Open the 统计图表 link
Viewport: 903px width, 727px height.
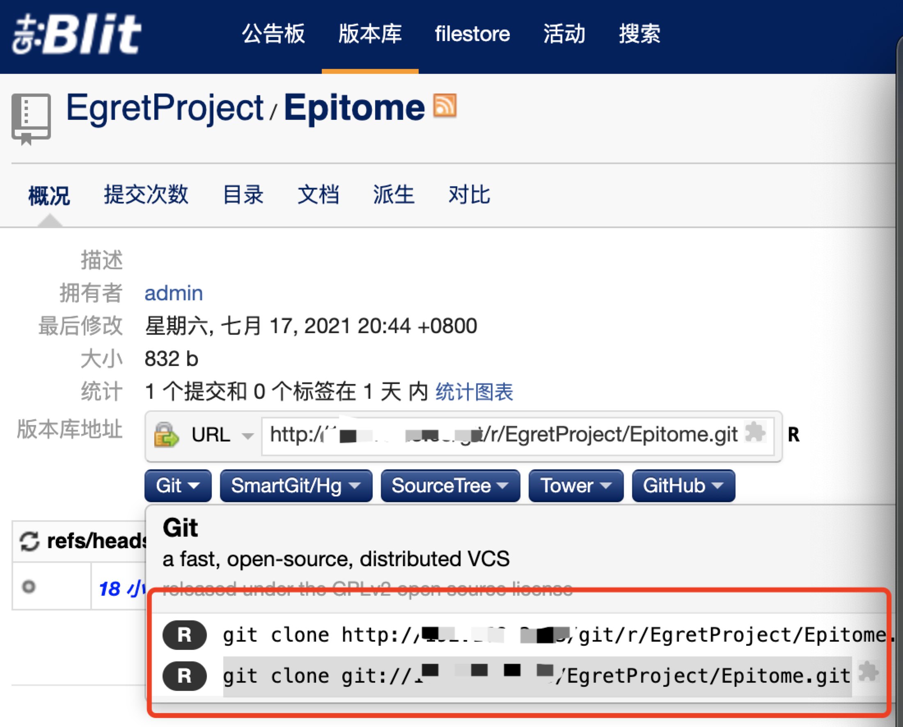[x=474, y=392]
